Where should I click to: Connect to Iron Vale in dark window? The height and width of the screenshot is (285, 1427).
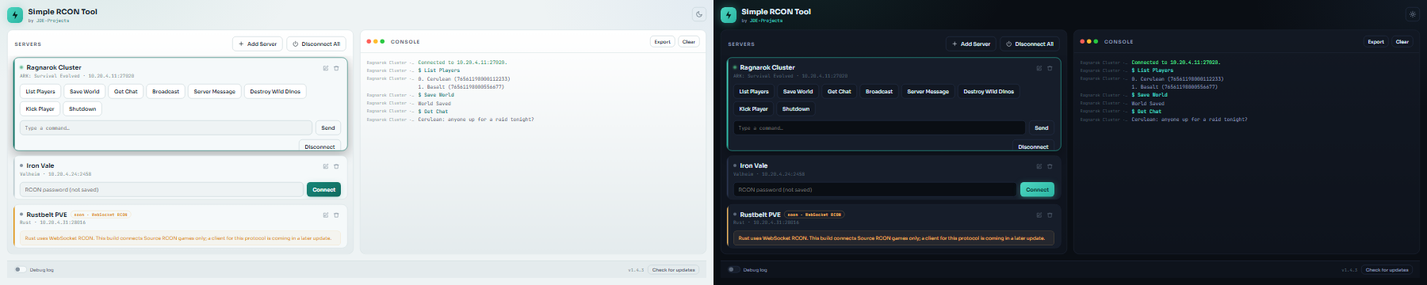click(1037, 189)
